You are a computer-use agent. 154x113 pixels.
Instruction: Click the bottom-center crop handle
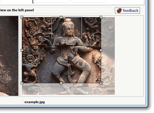tap(61, 83)
